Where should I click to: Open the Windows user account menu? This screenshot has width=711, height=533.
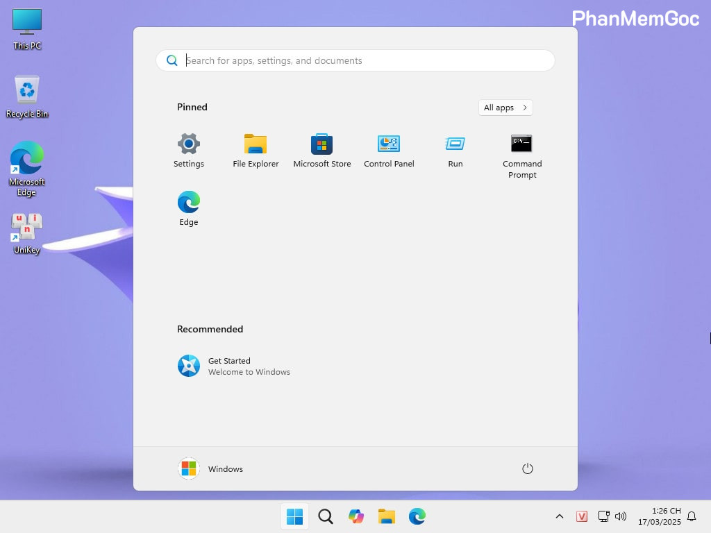click(x=210, y=469)
